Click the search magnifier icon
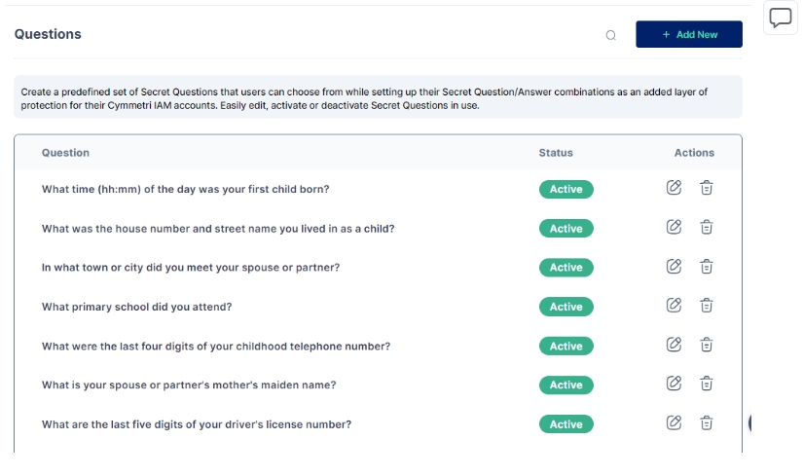Viewport: 803px width, 476px height. pyautogui.click(x=611, y=35)
